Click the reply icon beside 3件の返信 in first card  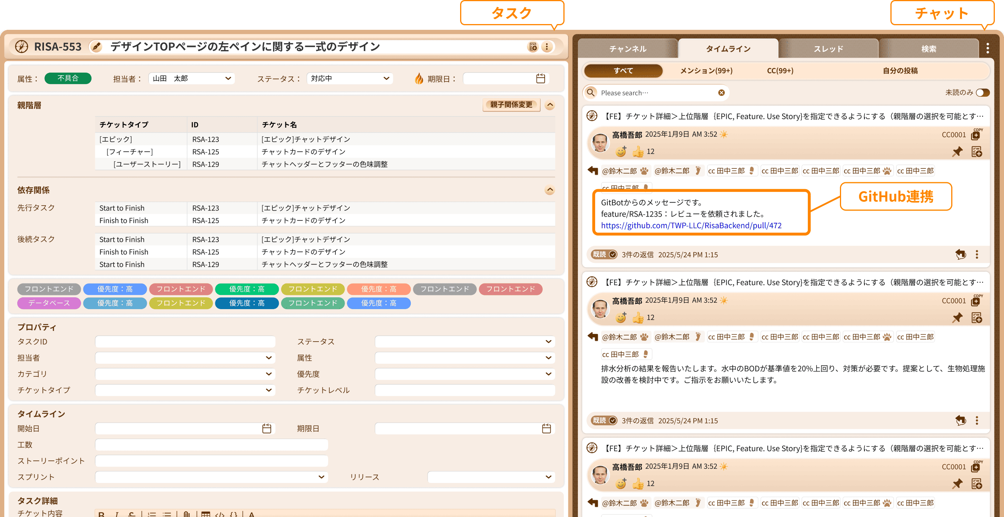tap(960, 254)
